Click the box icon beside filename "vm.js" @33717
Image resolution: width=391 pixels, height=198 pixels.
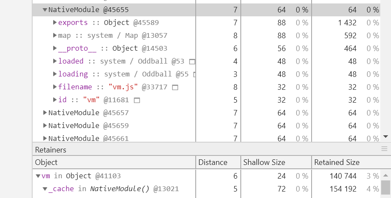[175, 87]
